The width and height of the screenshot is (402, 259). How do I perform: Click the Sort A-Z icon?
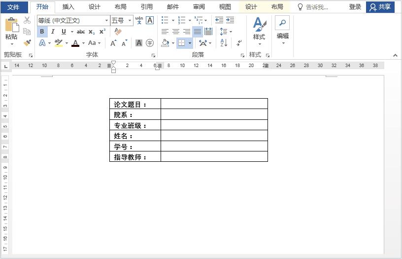tap(224, 43)
